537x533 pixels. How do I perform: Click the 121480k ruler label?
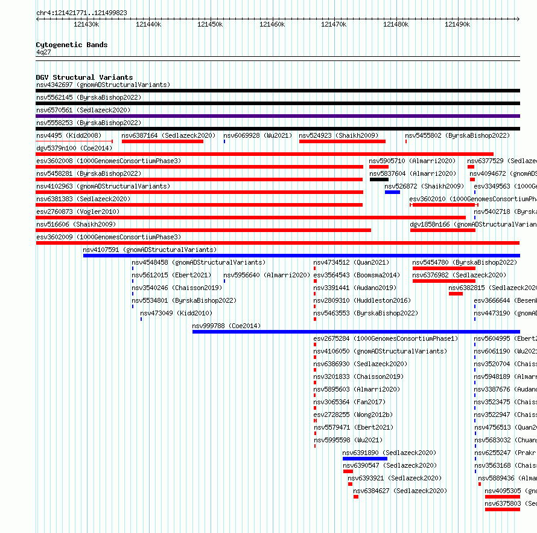click(396, 24)
